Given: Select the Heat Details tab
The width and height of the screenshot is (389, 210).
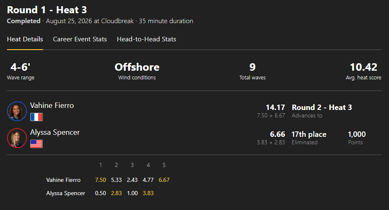Looking at the screenshot, I should pyautogui.click(x=25, y=39).
